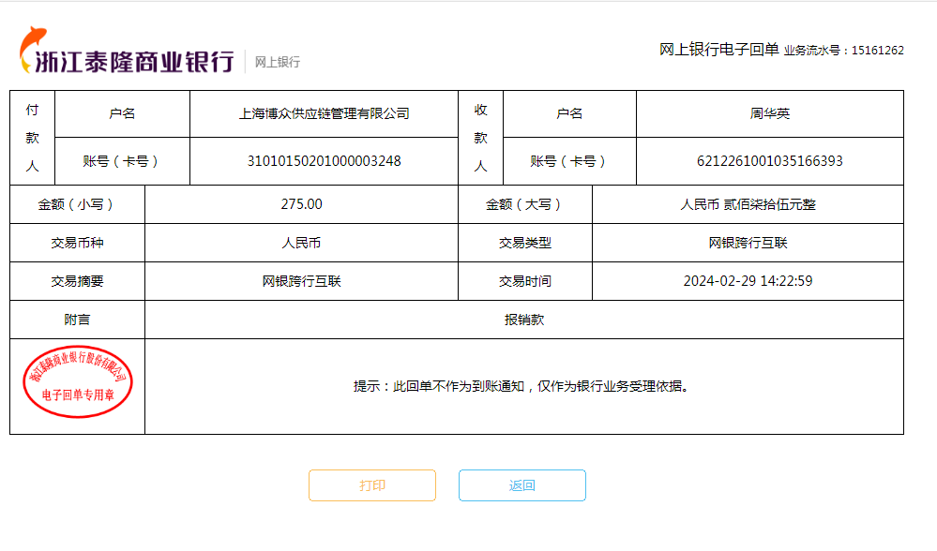Click the 提示 notice text about 到账通知

521,386
